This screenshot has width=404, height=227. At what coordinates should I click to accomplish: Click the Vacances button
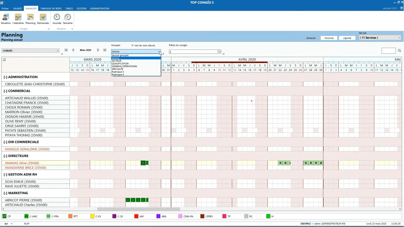(329, 38)
